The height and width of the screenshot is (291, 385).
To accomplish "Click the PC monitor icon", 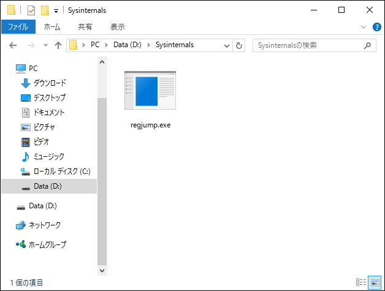I will point(21,69).
